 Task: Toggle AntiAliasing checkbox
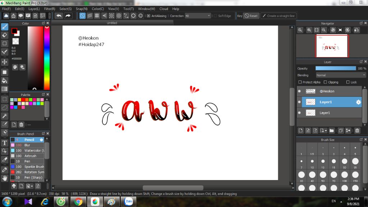coord(148,16)
